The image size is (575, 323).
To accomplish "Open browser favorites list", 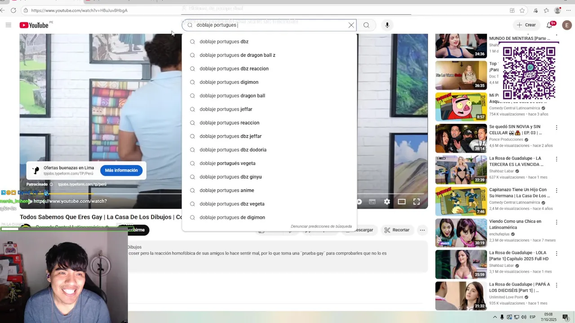I will pyautogui.click(x=546, y=10).
